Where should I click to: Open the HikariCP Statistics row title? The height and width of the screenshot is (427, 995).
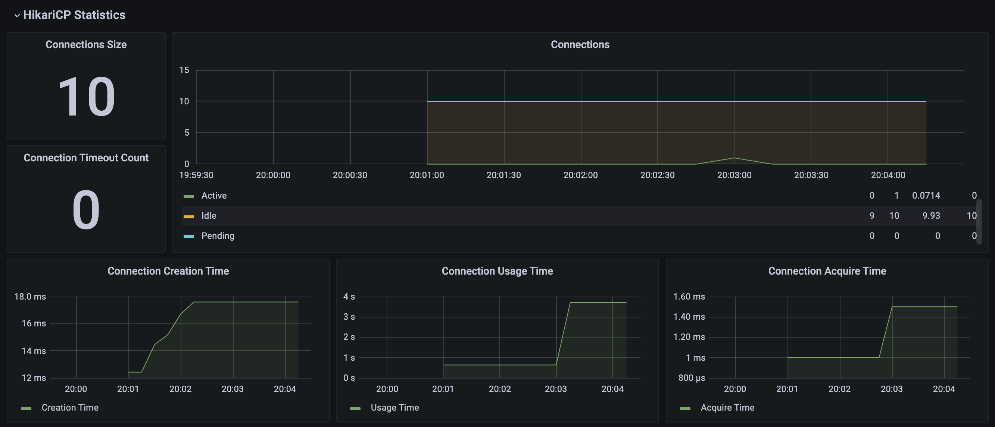coord(74,15)
